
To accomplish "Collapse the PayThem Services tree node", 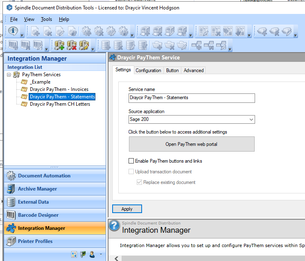I will click(9, 75).
